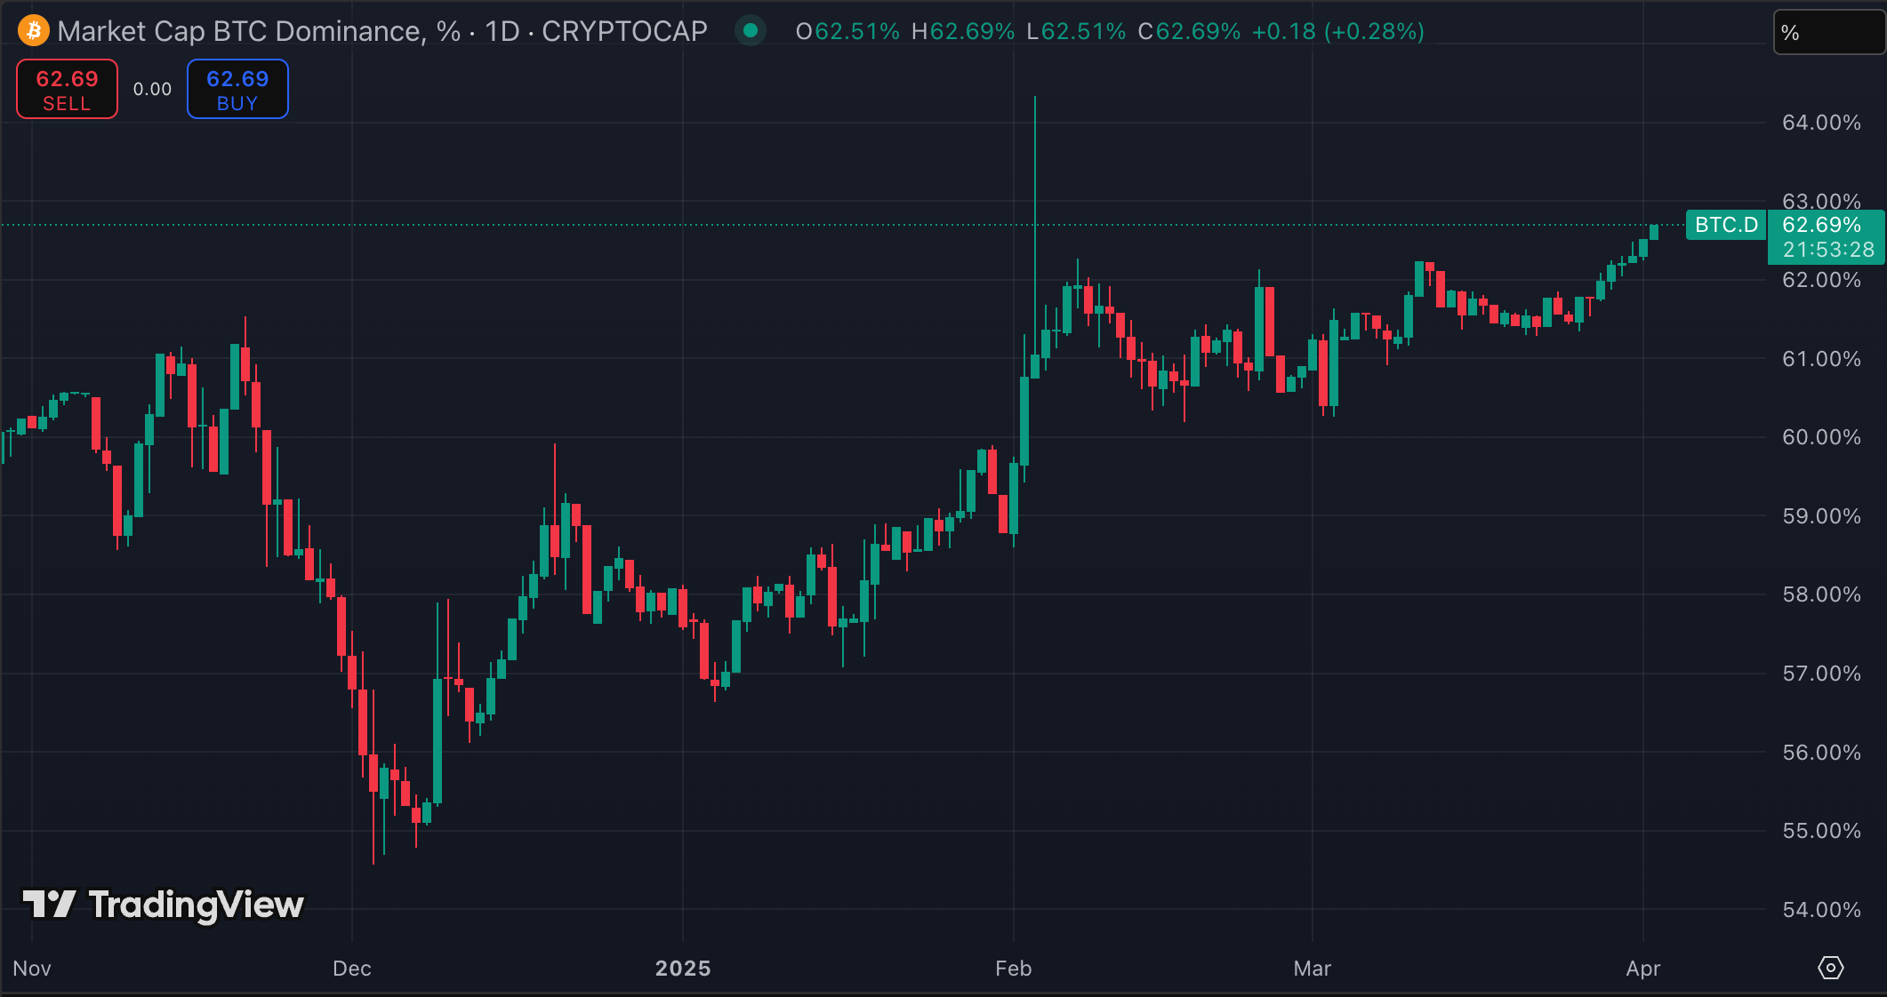Click the 0.00 spread value
The image size is (1887, 997).
pos(152,89)
